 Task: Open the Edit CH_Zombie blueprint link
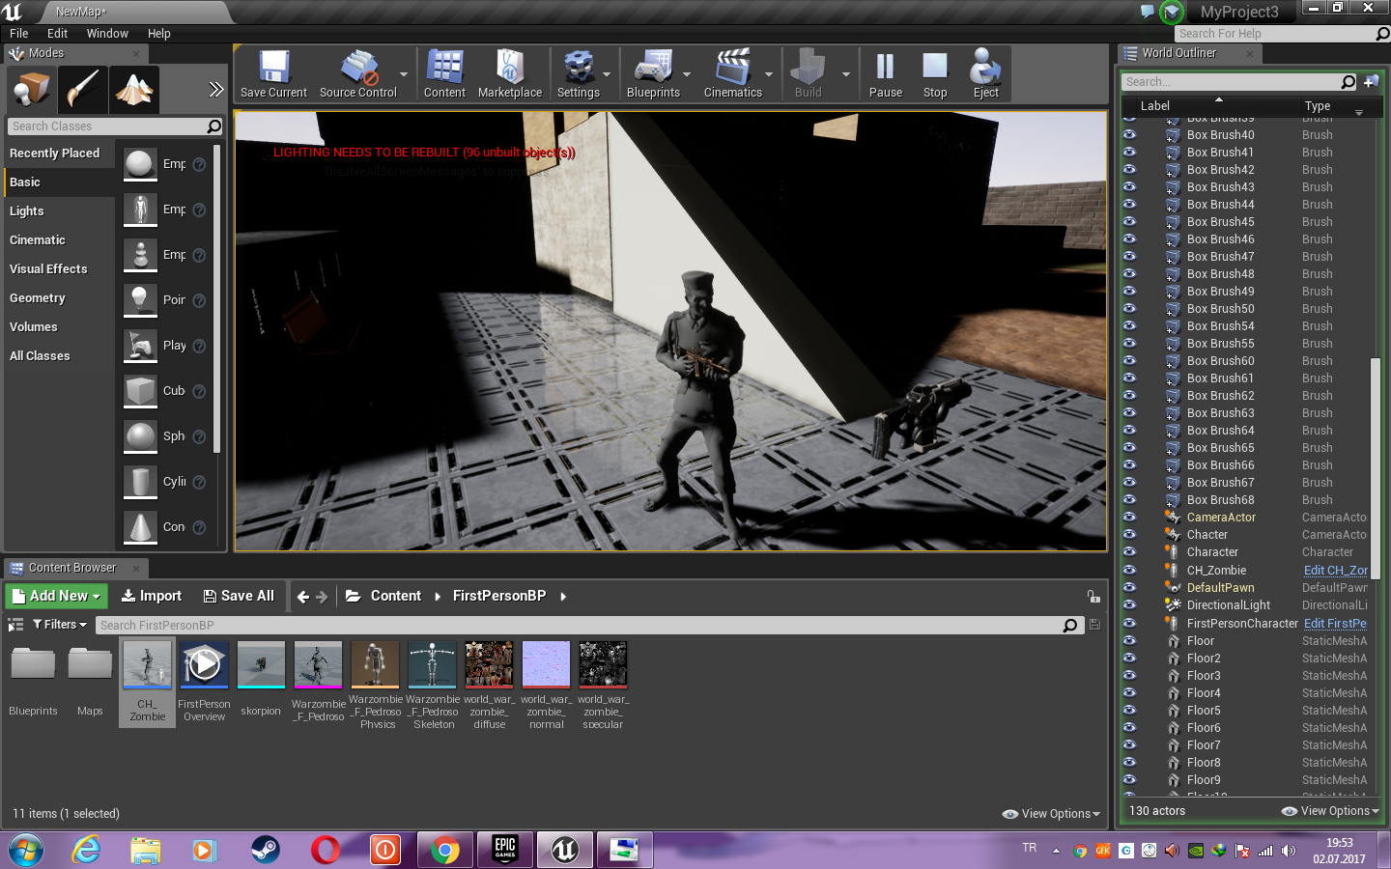1336,570
